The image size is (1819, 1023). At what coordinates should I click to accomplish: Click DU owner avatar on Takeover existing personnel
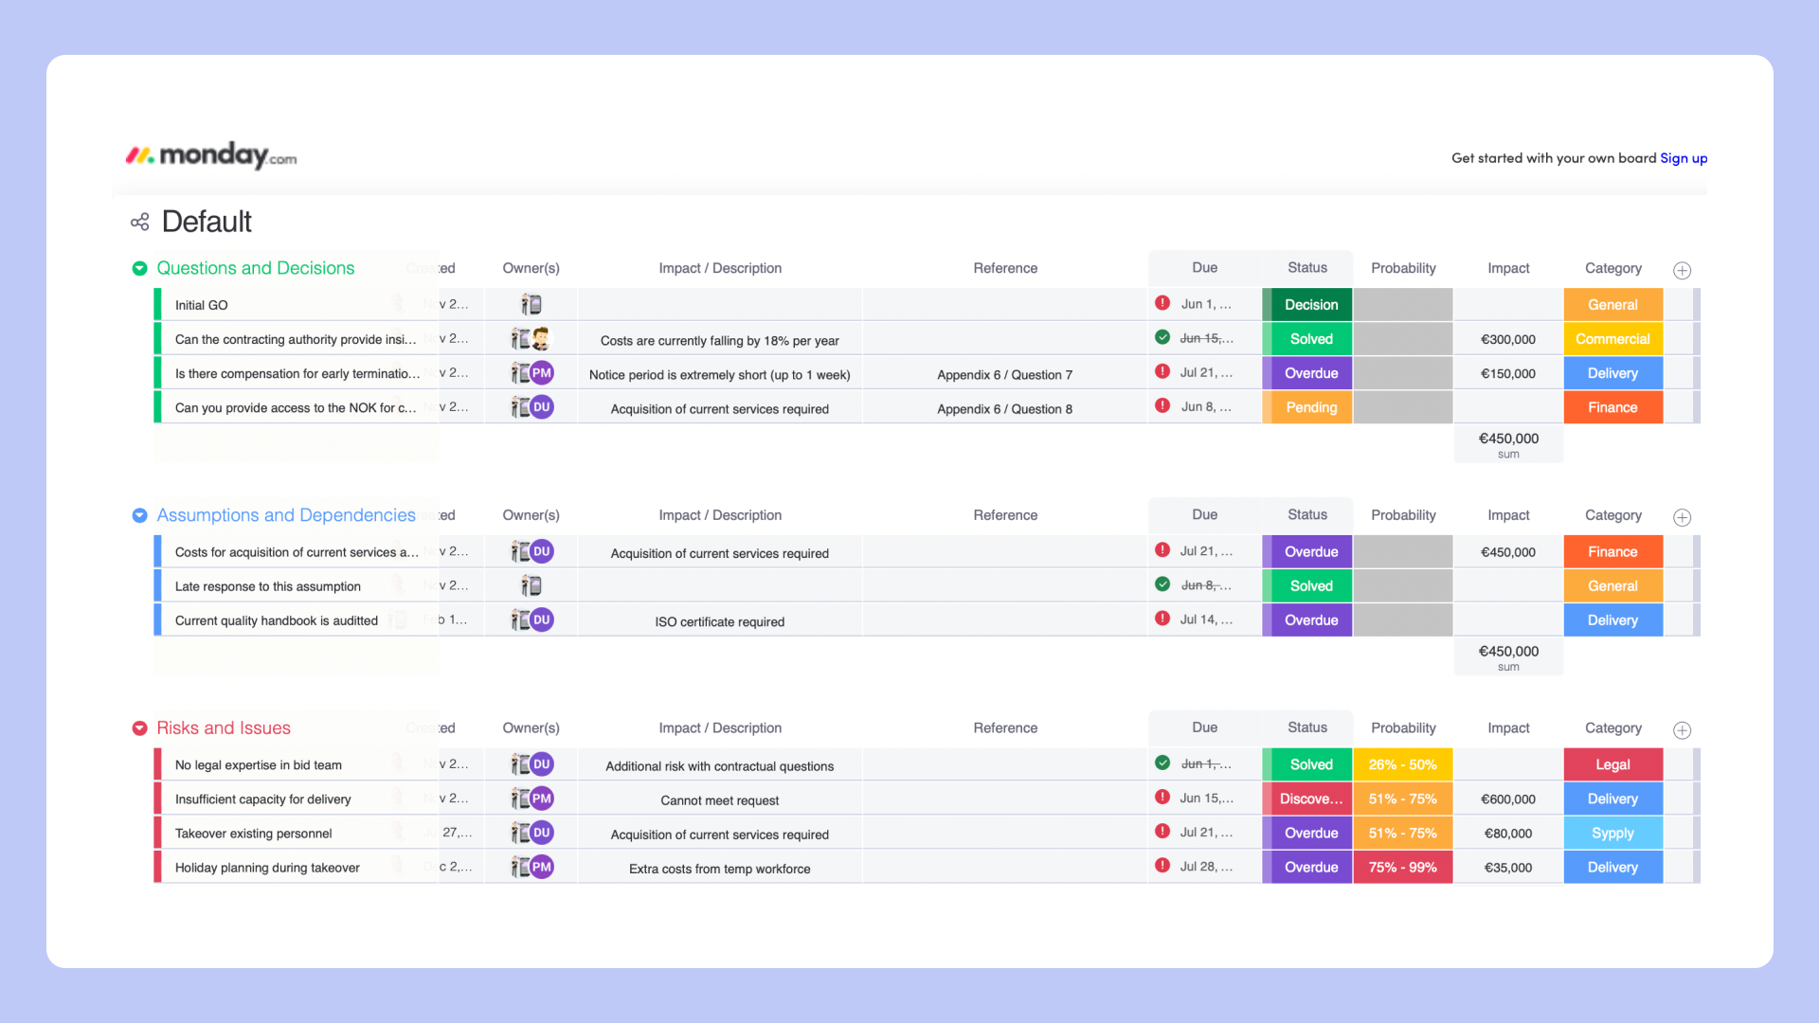(x=541, y=833)
